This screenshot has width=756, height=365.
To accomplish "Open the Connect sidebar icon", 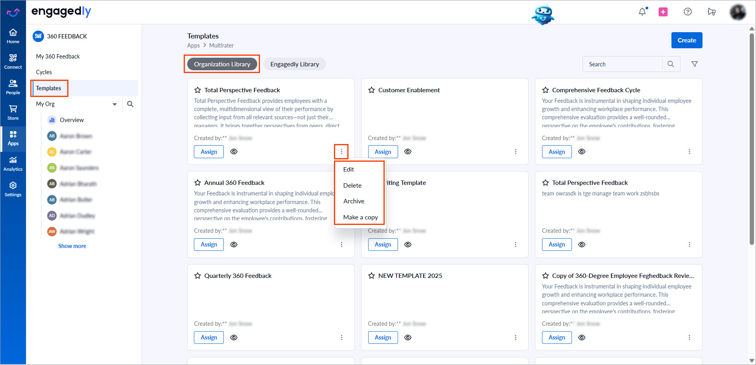I will 13,61.
